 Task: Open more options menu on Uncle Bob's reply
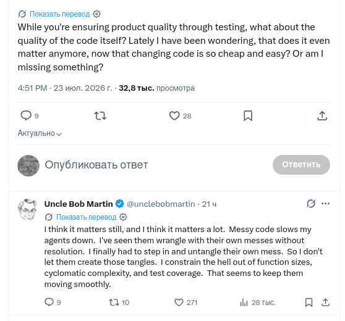click(x=325, y=204)
